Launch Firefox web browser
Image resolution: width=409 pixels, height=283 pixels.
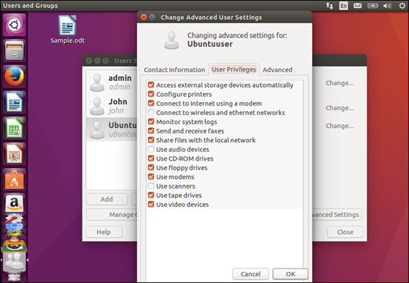14,76
